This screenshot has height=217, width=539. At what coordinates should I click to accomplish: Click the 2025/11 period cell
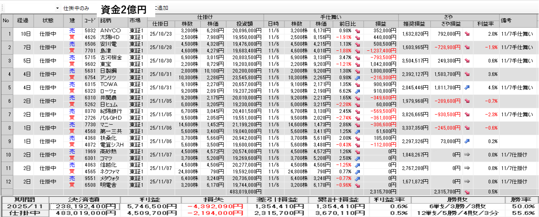pyautogui.click(x=25, y=206)
